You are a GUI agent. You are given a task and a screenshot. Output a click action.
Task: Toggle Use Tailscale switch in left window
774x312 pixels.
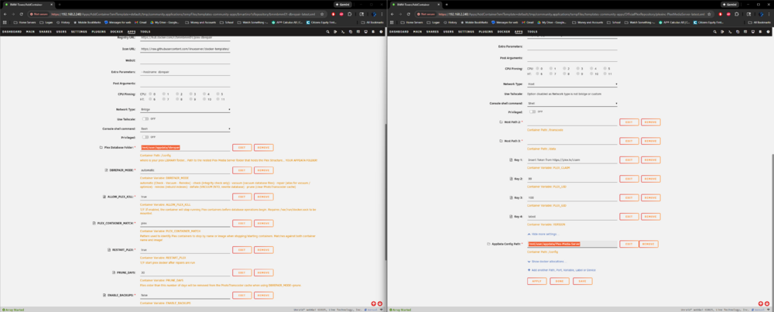pyautogui.click(x=146, y=118)
